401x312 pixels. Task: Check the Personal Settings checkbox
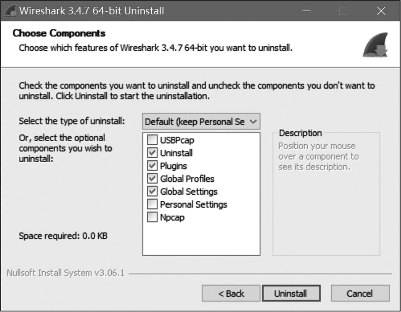pyautogui.click(x=152, y=204)
